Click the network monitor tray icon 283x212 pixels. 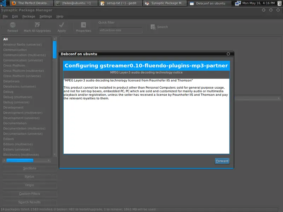(x=238, y=3)
